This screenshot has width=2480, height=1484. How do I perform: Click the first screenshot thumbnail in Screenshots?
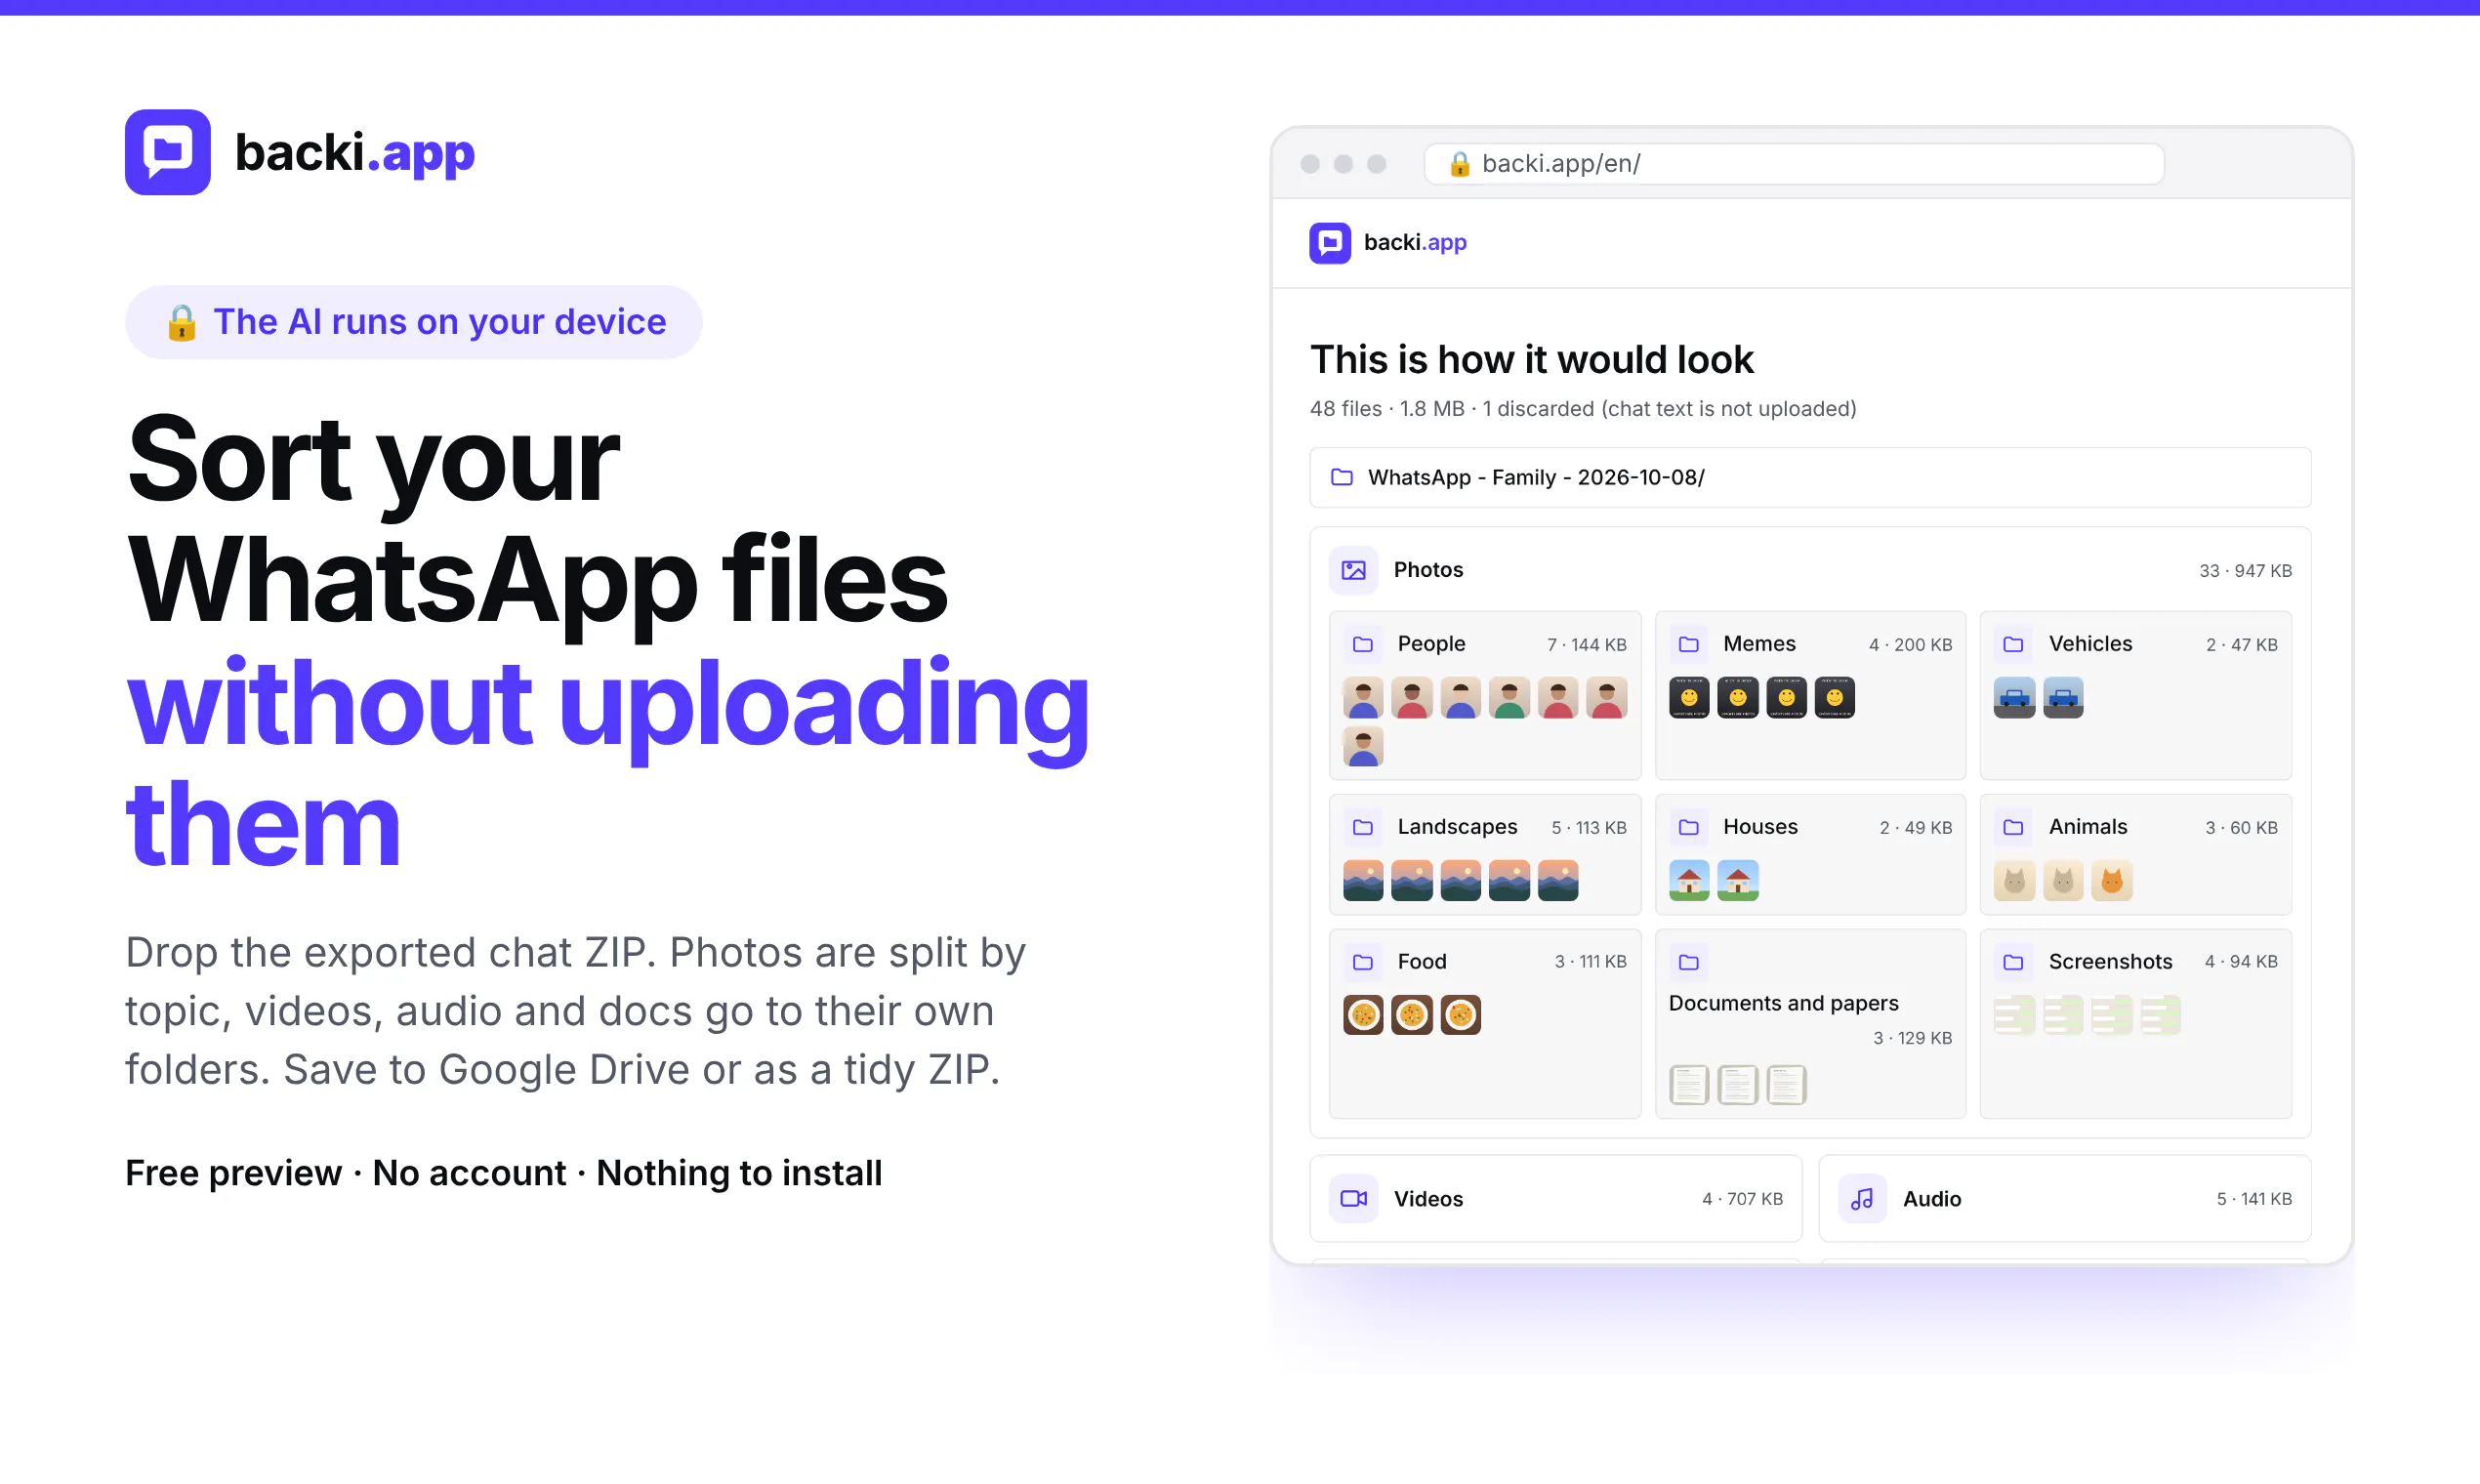[x=2014, y=1015]
